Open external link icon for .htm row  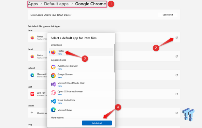click(x=177, y=38)
